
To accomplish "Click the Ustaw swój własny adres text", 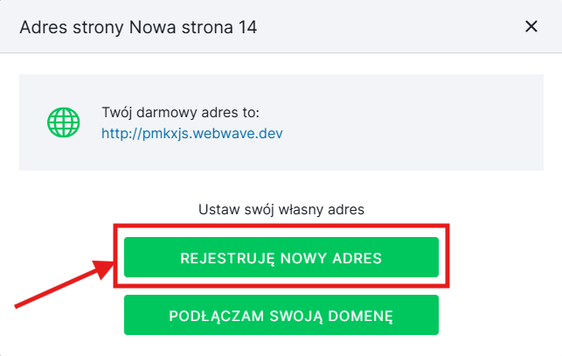I will (281, 209).
